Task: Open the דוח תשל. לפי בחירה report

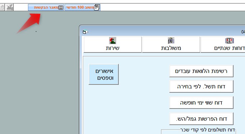Action: (x=201, y=87)
